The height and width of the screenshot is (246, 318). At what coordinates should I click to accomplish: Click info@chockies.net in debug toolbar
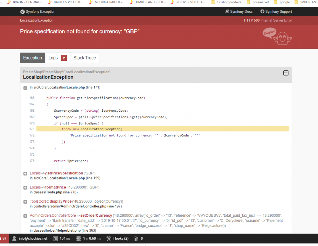33,238
